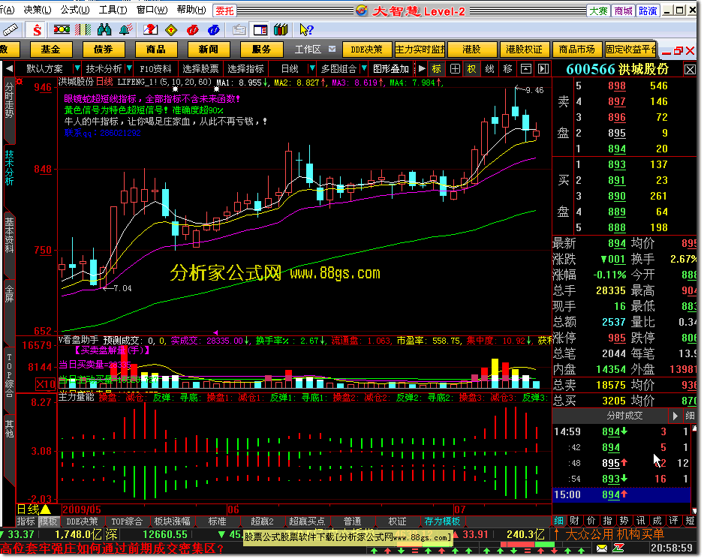The image size is (704, 559).
Task: Open the 决策(L) menu
Action: (x=38, y=10)
